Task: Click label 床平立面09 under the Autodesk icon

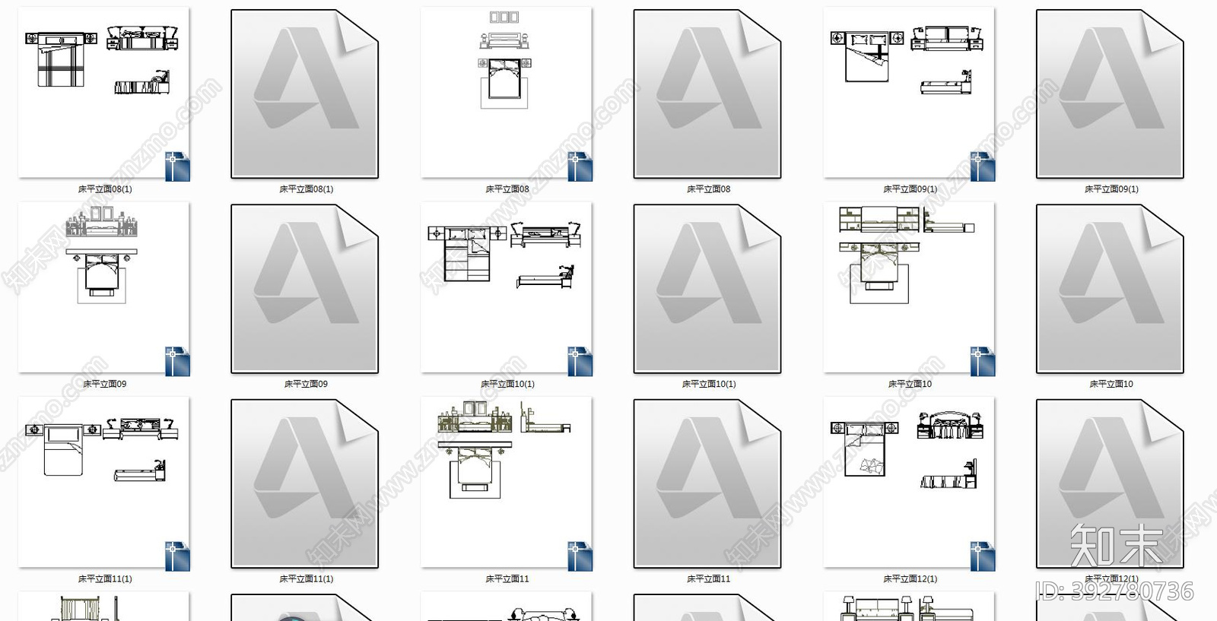Action: pos(306,384)
